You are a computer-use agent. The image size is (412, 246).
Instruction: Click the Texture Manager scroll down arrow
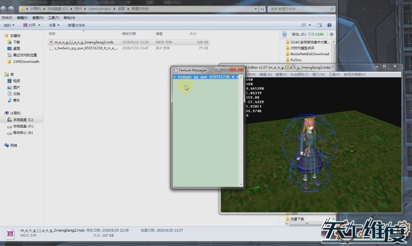[241, 184]
